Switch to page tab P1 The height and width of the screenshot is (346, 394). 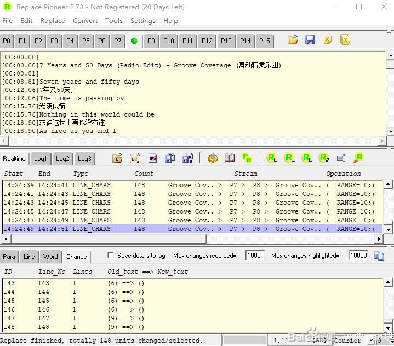pyautogui.click(x=22, y=41)
